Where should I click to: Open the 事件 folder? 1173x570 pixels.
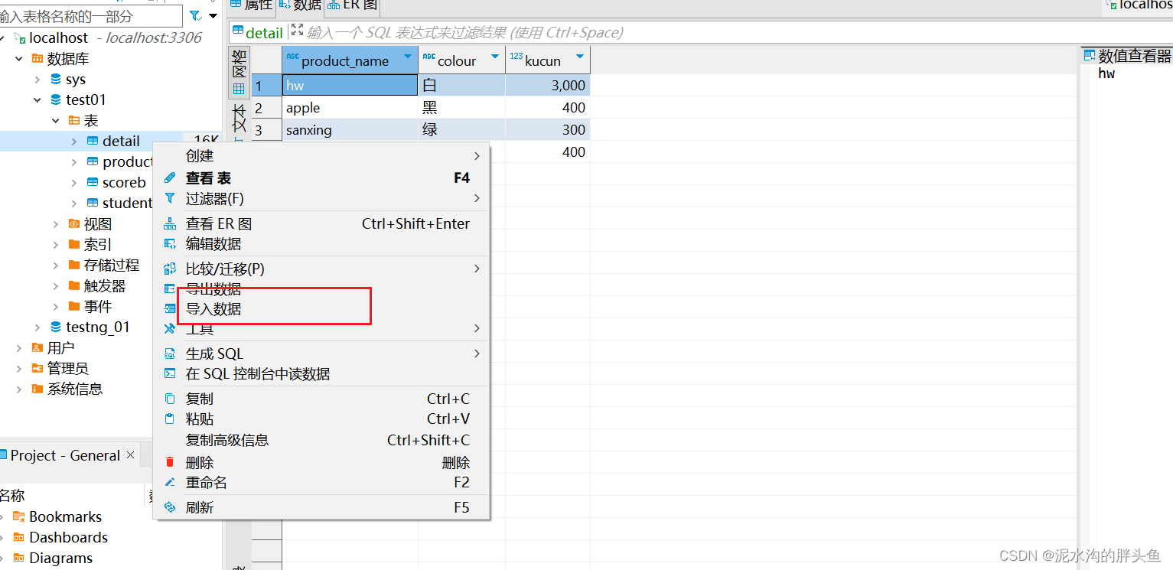pos(98,307)
